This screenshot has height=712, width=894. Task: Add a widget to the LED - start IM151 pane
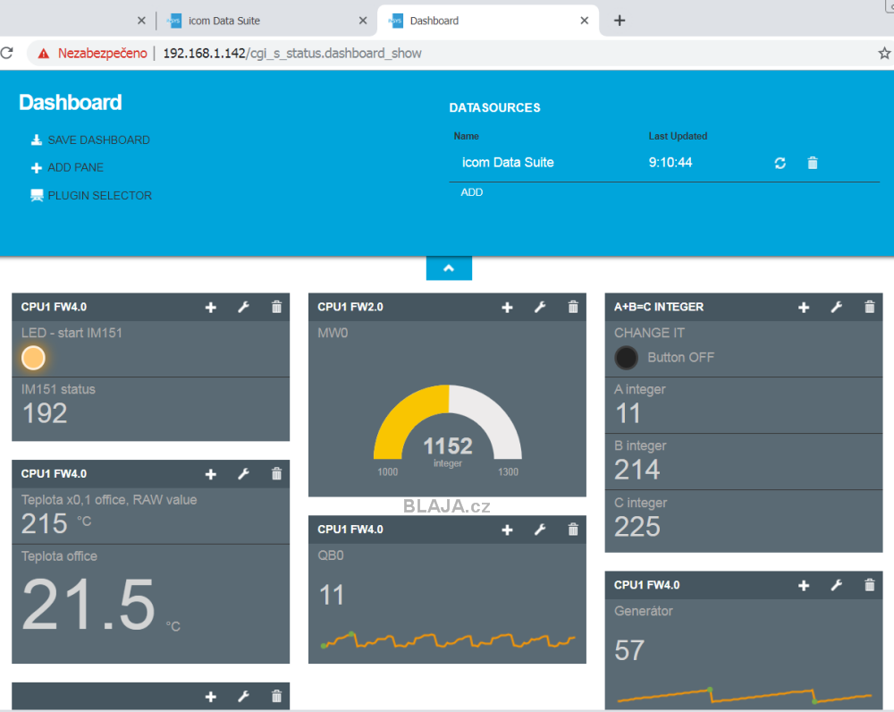(x=211, y=308)
